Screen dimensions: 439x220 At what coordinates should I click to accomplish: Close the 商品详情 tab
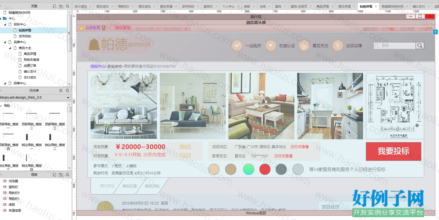(332, 6)
